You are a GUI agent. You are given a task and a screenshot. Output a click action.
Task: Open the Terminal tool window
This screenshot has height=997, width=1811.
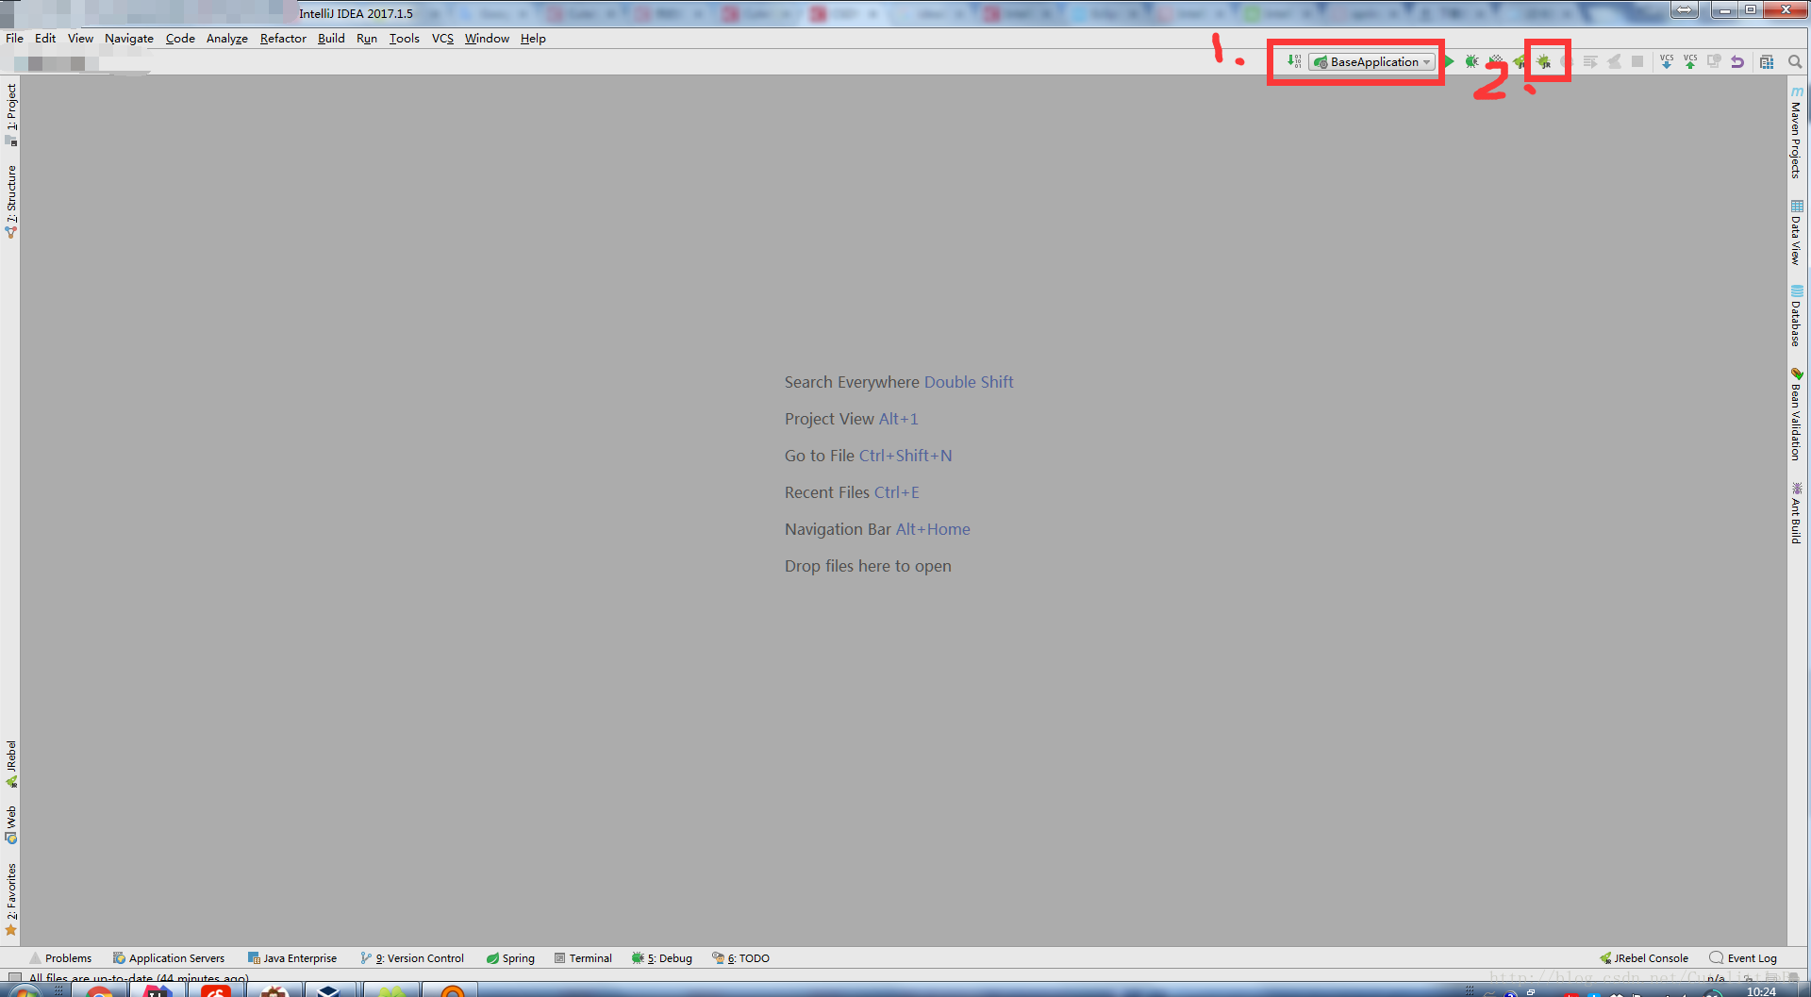click(583, 958)
